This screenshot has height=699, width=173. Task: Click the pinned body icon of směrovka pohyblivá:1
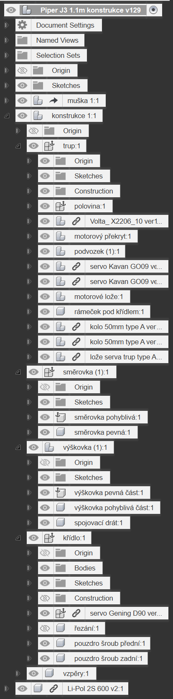click(x=61, y=417)
